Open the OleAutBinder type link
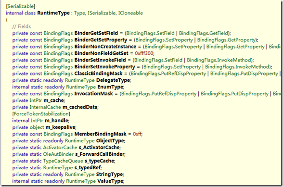This screenshot has height=187, width=283. click(59, 154)
